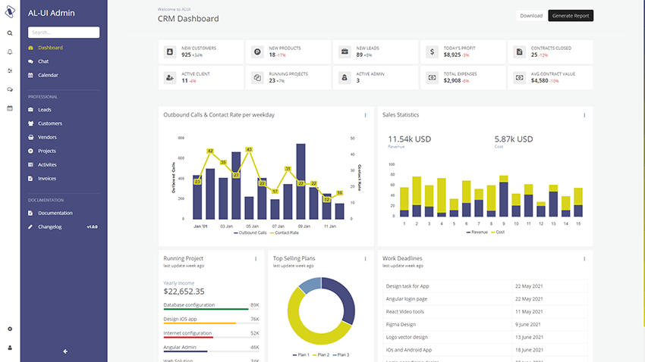
Task: Click the user profile icon at bottom left
Action: pos(10,348)
